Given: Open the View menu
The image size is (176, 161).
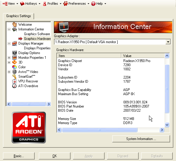Looking at the screenshot, I should [x=10, y=4].
